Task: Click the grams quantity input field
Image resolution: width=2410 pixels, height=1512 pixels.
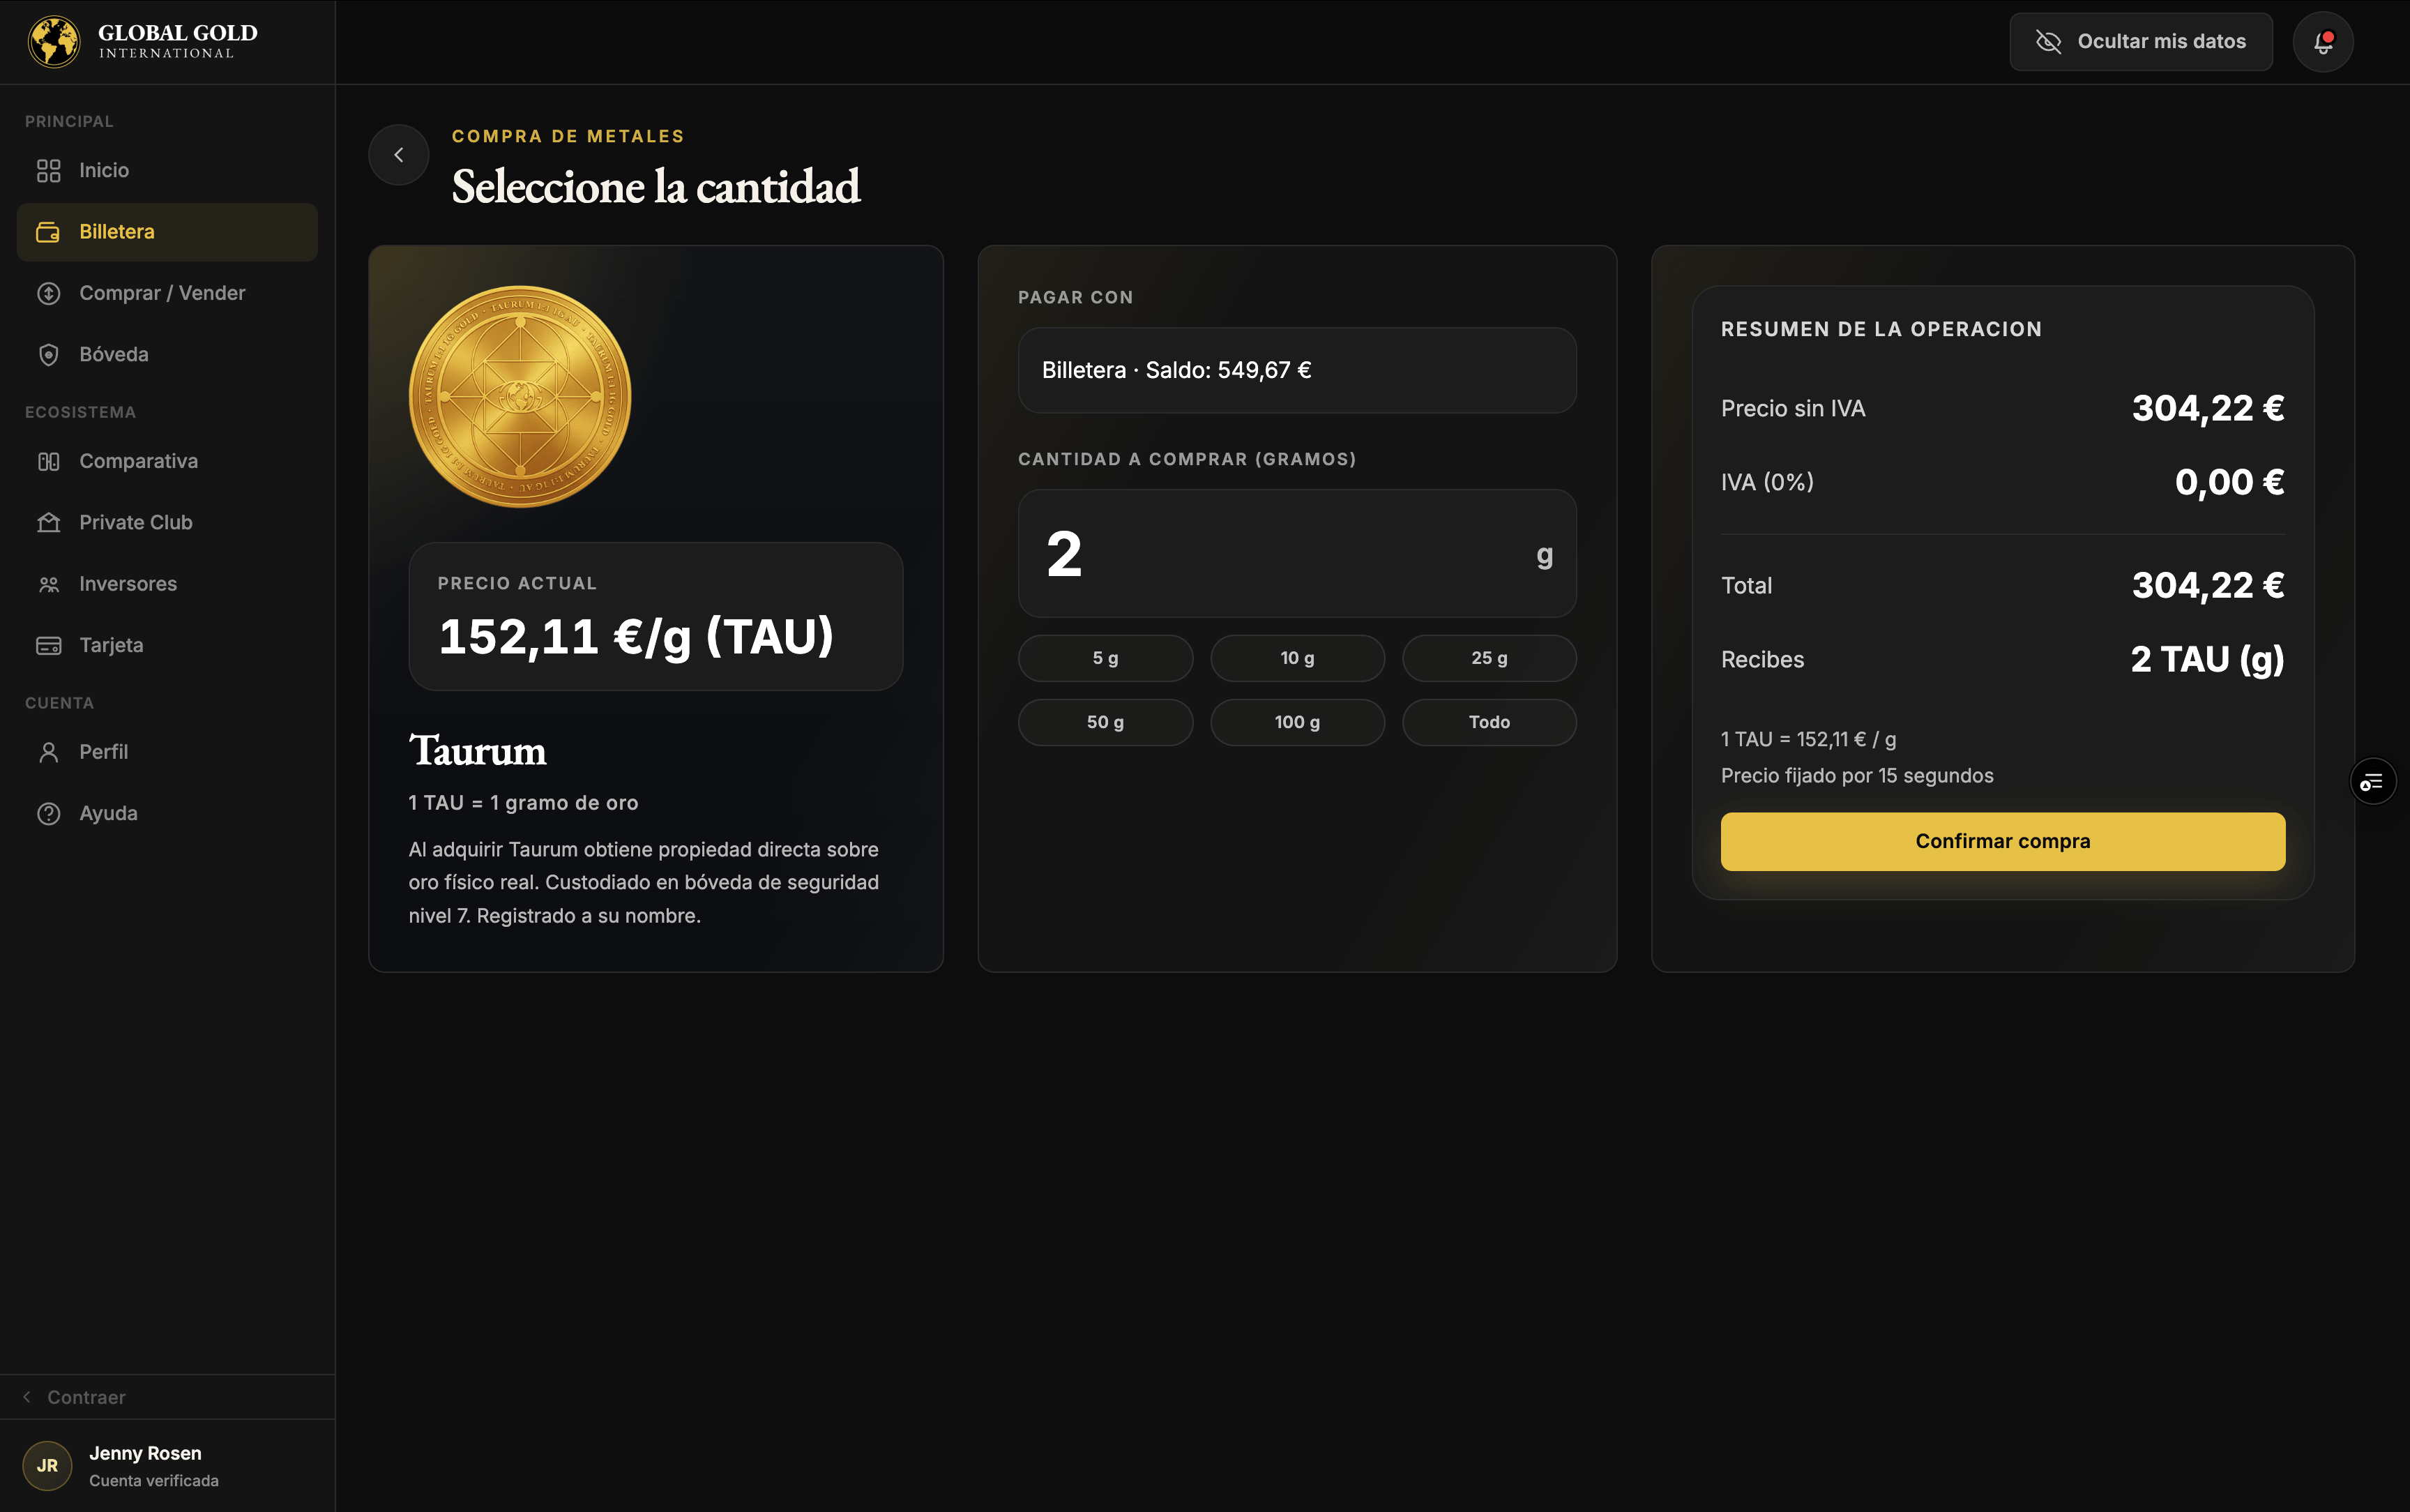Action: pos(1296,553)
